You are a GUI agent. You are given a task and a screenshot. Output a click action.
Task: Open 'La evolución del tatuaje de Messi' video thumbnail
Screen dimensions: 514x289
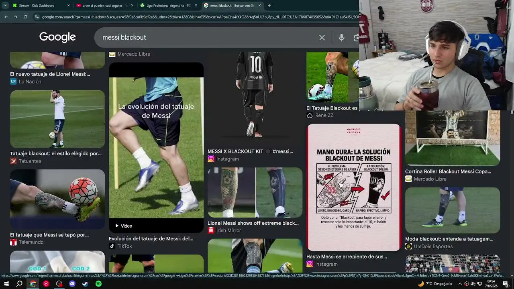(156, 147)
